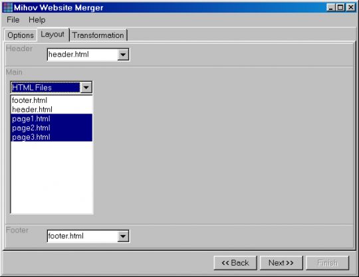Maximize the Mihov Website Merger window
Image resolution: width=359 pixels, height=277 pixels.
pyautogui.click(x=340, y=7)
